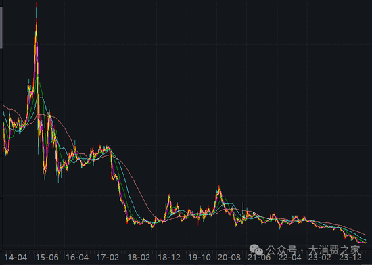This screenshot has width=372, height=265.
Task: Click the price peak above the 20-08 label
Action: tap(219, 187)
